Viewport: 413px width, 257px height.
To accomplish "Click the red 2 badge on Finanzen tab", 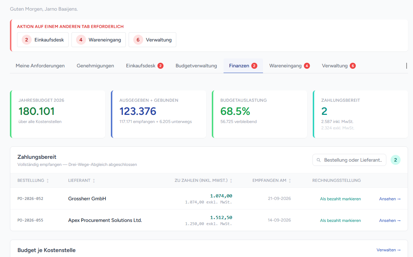I will coord(254,66).
